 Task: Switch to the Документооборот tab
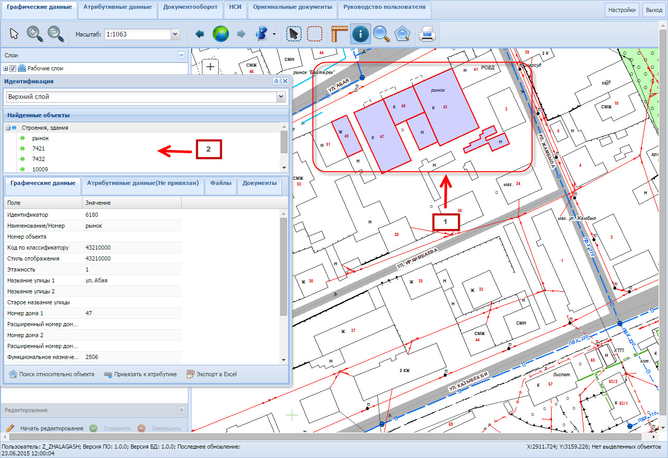point(190,7)
